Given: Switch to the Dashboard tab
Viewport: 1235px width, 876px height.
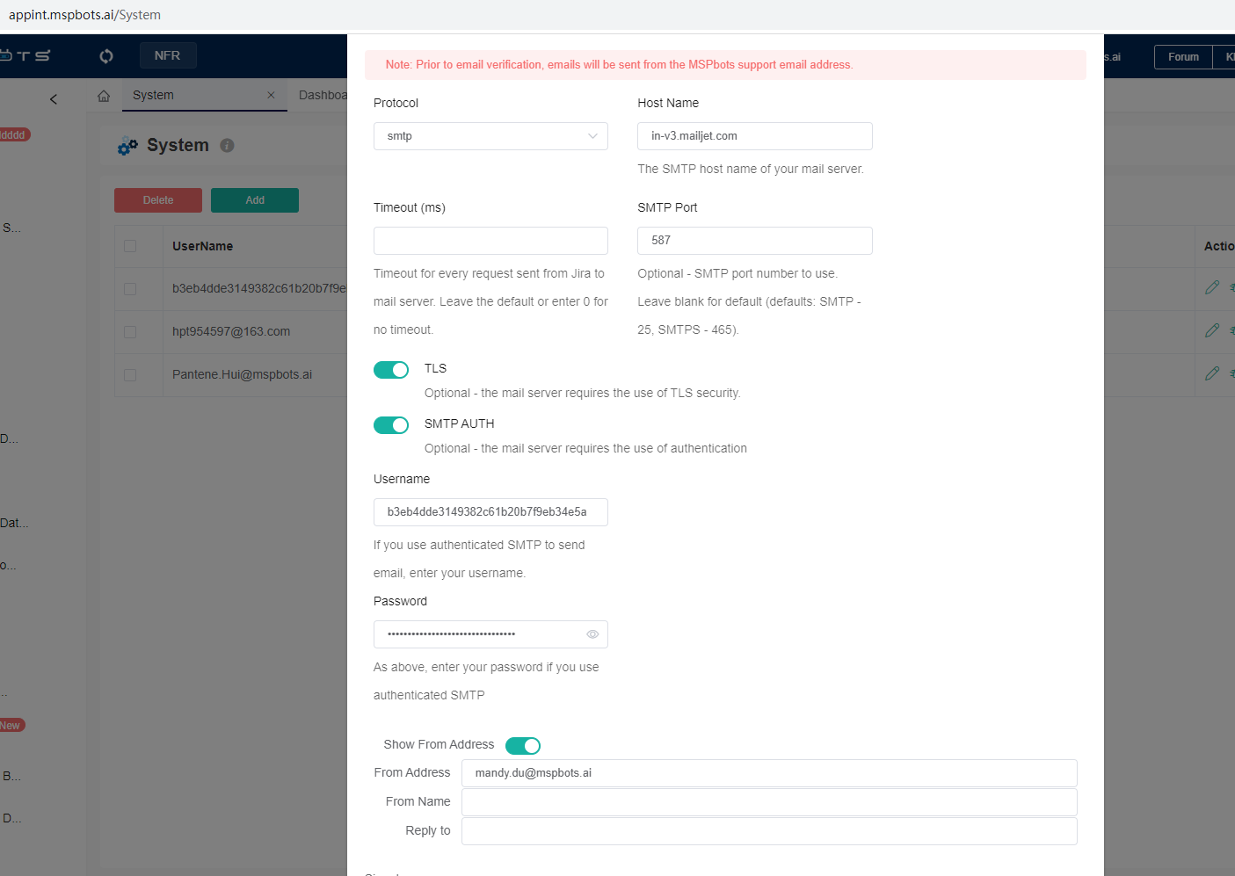Looking at the screenshot, I should tap(323, 95).
